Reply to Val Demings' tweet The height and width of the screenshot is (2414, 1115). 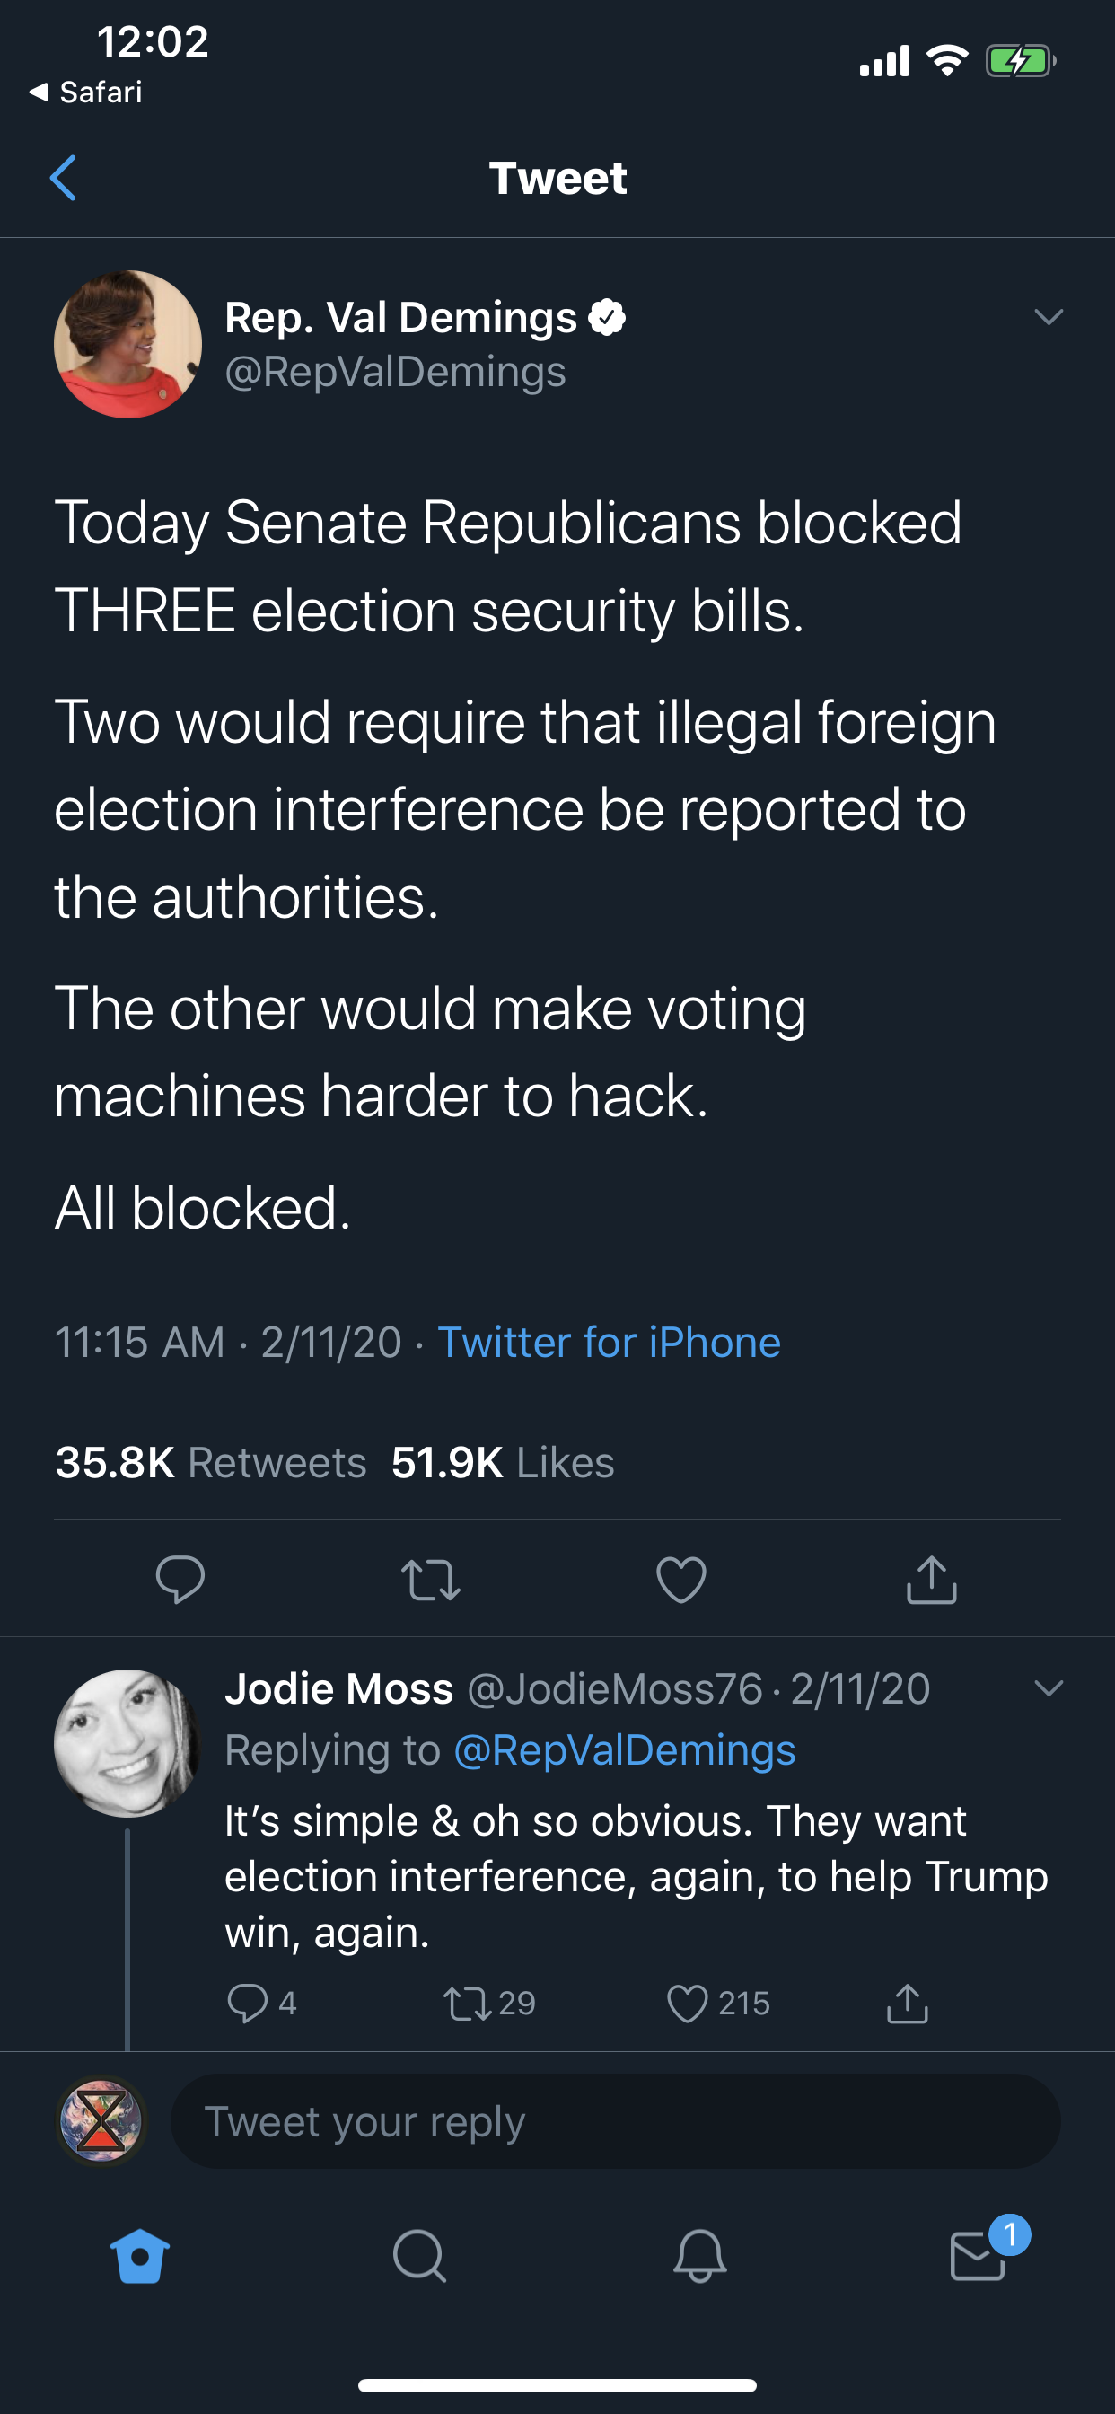pyautogui.click(x=180, y=1579)
